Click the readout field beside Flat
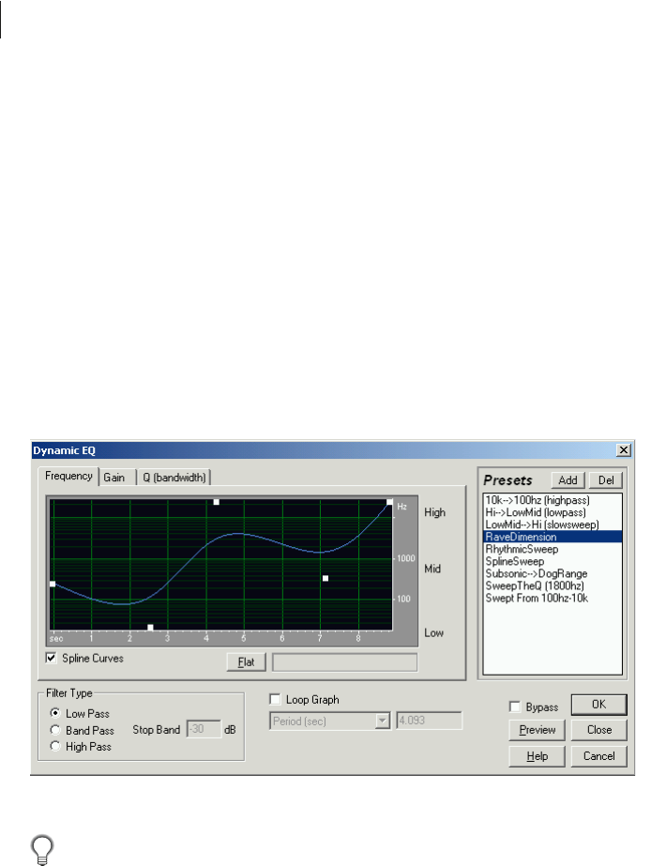Viewport: 651px width, 866px height. point(344,662)
